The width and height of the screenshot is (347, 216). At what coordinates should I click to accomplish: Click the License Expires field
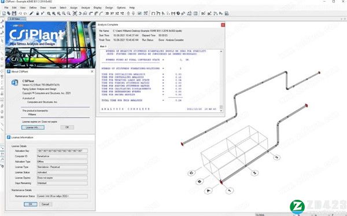pos(62,178)
